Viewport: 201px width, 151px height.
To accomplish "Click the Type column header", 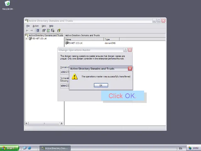I will pos(111,39).
